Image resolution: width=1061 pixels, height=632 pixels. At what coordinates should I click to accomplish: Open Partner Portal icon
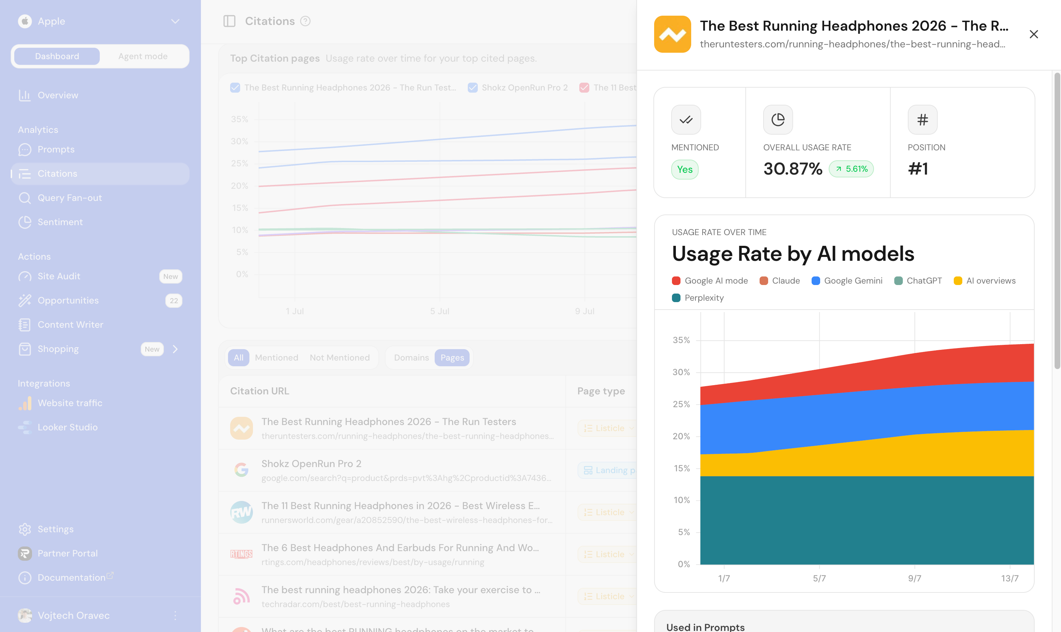(25, 554)
